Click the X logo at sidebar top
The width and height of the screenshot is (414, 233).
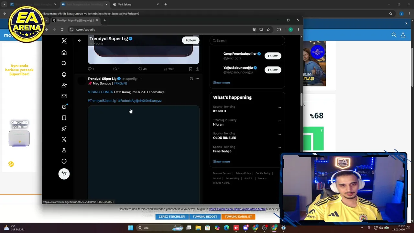[x=64, y=41]
